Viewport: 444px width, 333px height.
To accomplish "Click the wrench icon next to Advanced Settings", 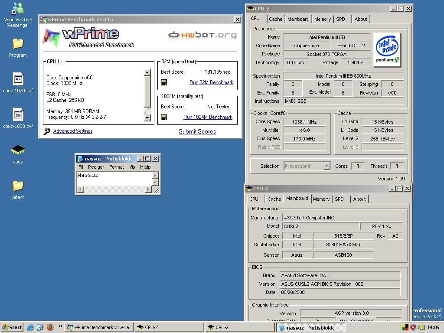I will pos(47,131).
